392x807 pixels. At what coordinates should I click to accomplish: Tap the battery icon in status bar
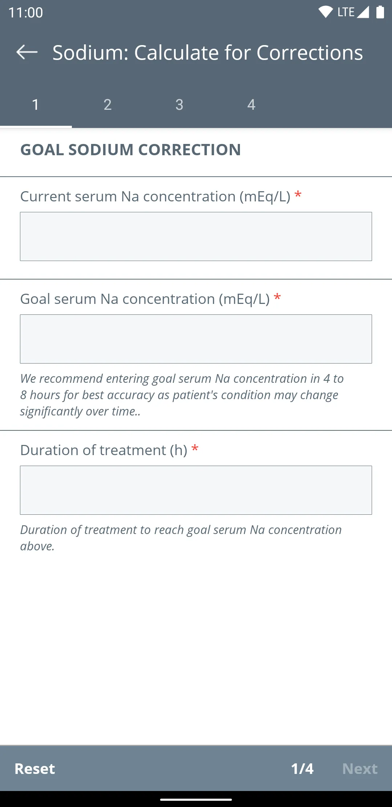[380, 12]
